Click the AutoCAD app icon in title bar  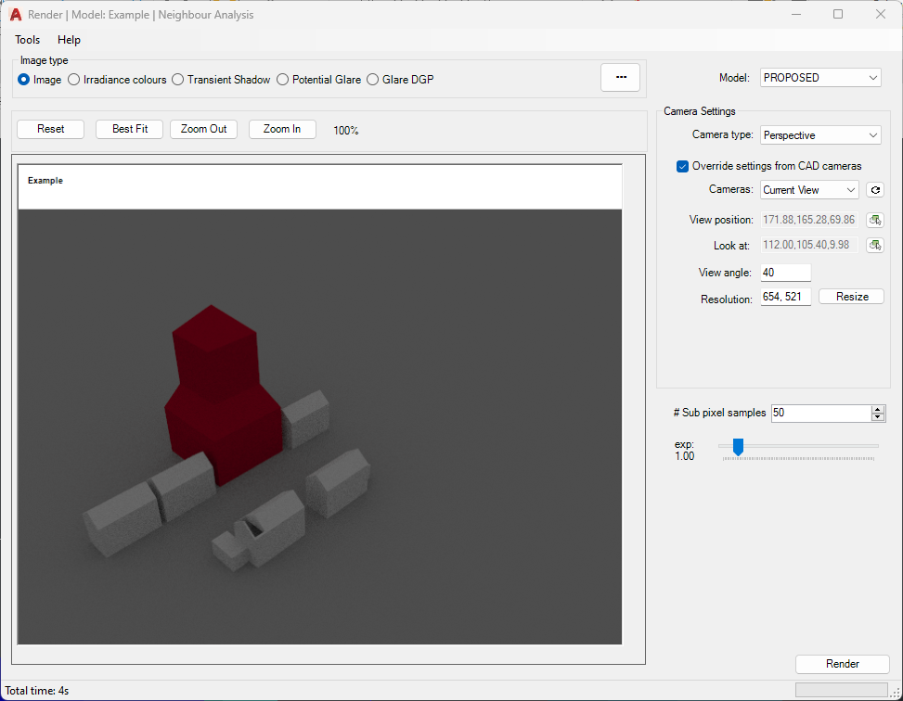pyautogui.click(x=16, y=15)
